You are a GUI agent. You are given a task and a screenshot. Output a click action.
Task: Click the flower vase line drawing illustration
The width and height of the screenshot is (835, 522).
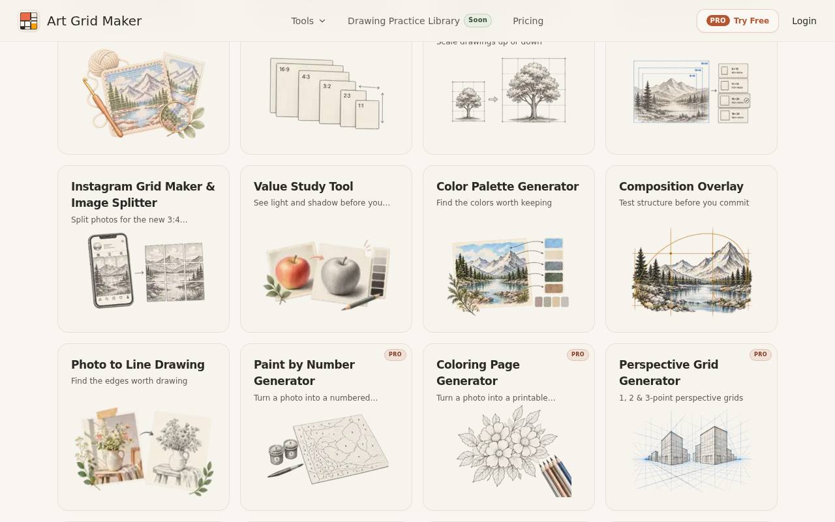pos(144,452)
